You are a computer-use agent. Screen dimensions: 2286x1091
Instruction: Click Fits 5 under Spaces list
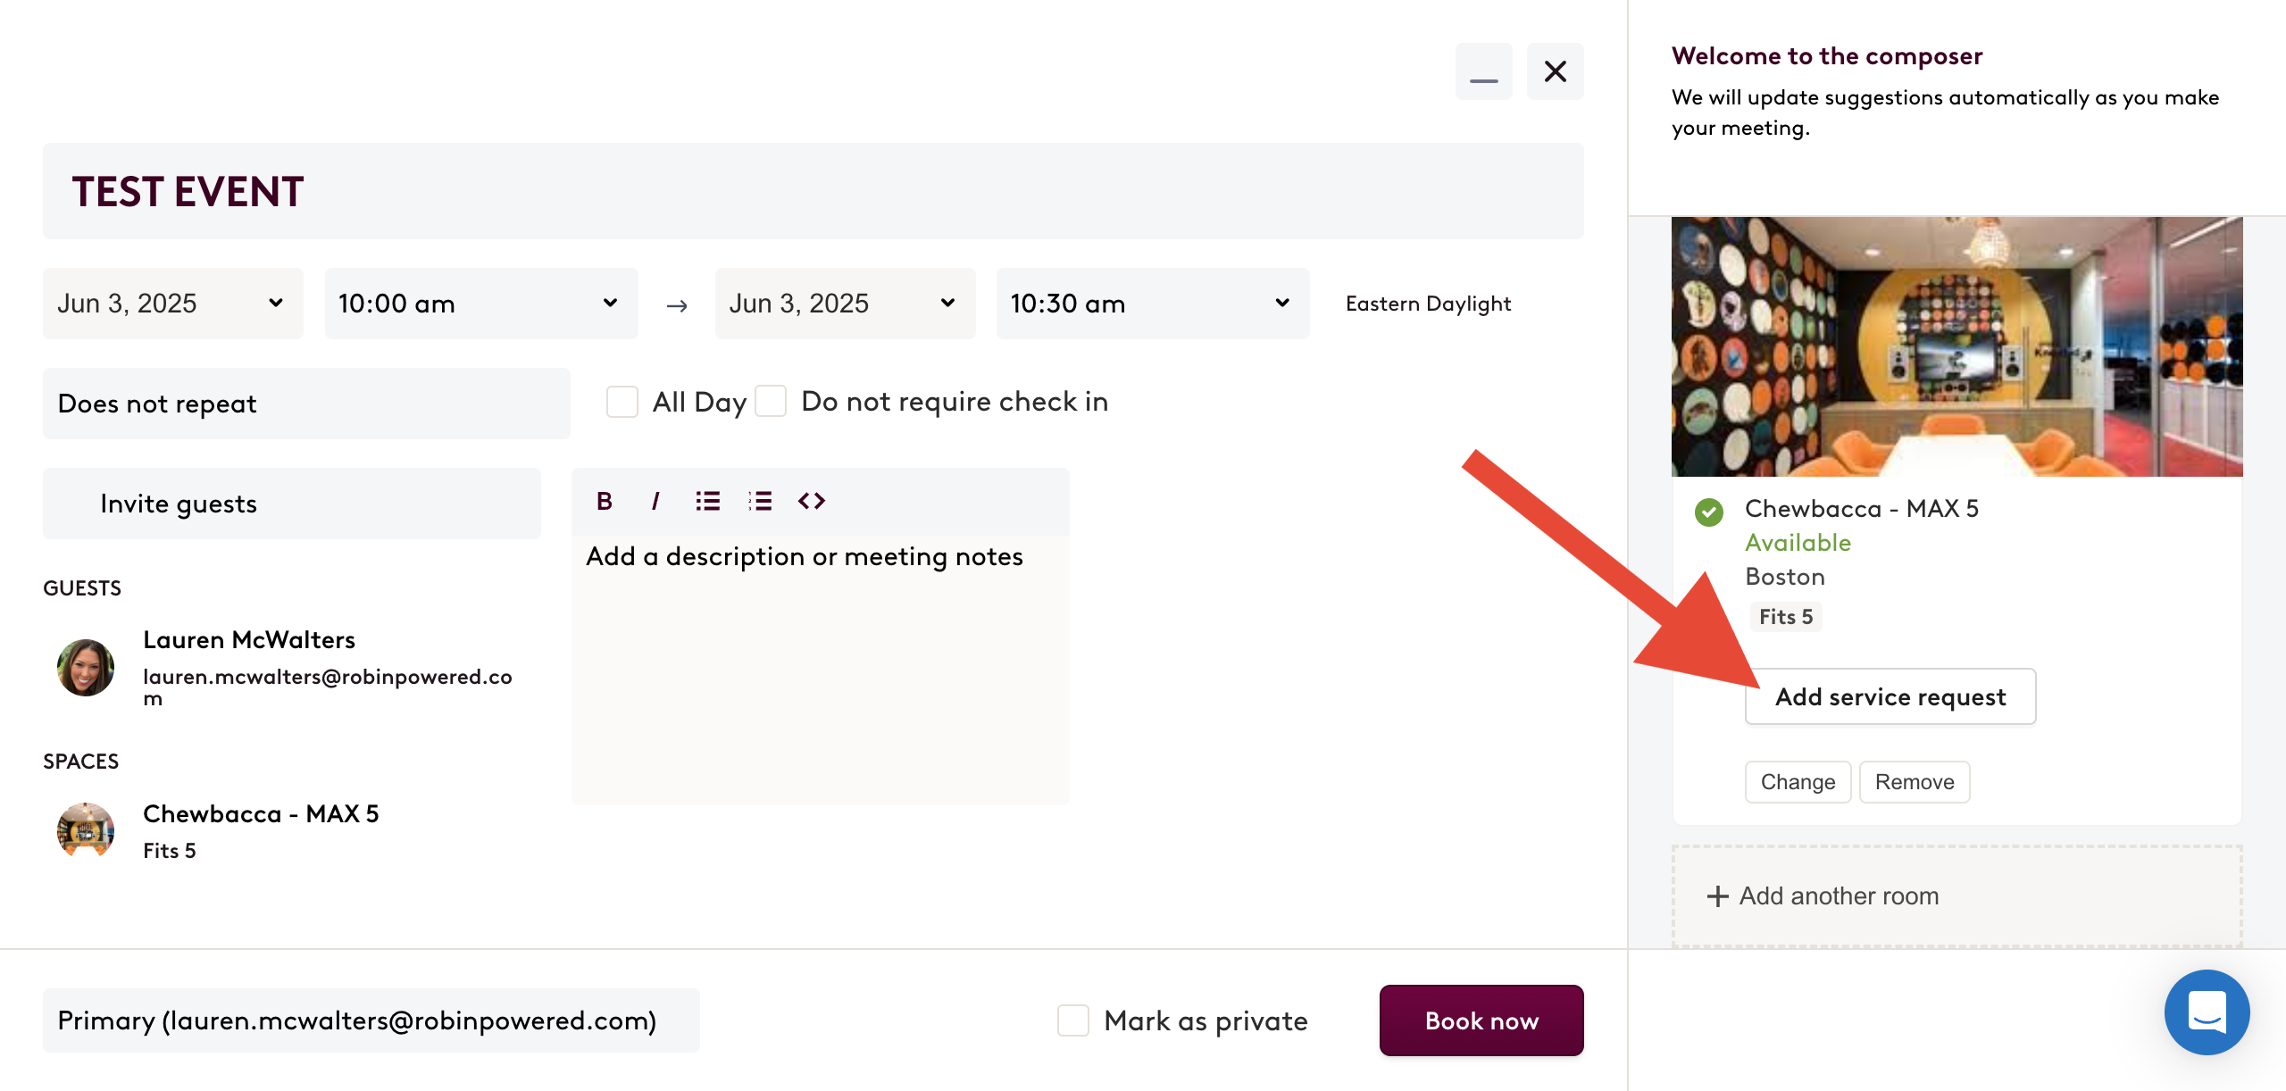170,851
